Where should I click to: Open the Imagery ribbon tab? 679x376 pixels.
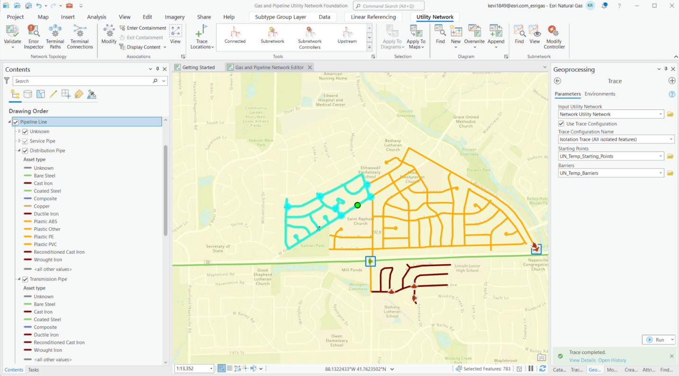tap(174, 17)
